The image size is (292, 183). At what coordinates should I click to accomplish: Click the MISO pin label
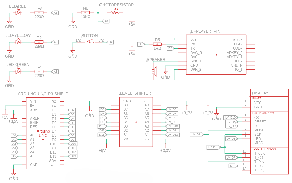pos(259,143)
